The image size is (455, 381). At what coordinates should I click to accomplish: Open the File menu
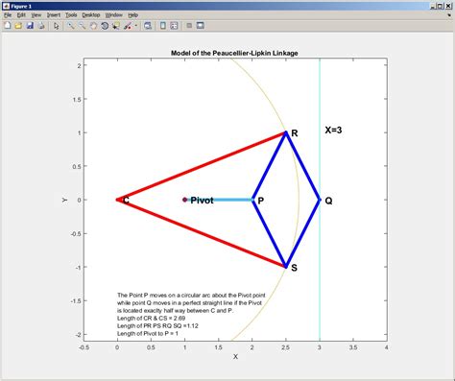click(x=8, y=15)
